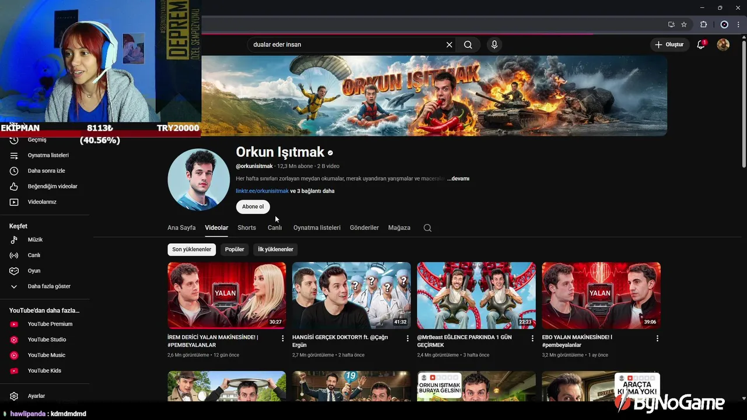Open YouTube Kids from sidebar
This screenshot has width=747, height=420.
45,370
